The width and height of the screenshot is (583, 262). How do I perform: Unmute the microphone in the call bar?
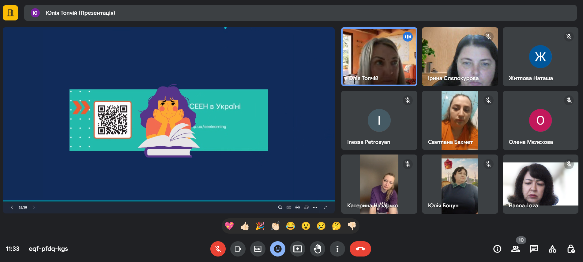[x=218, y=249]
